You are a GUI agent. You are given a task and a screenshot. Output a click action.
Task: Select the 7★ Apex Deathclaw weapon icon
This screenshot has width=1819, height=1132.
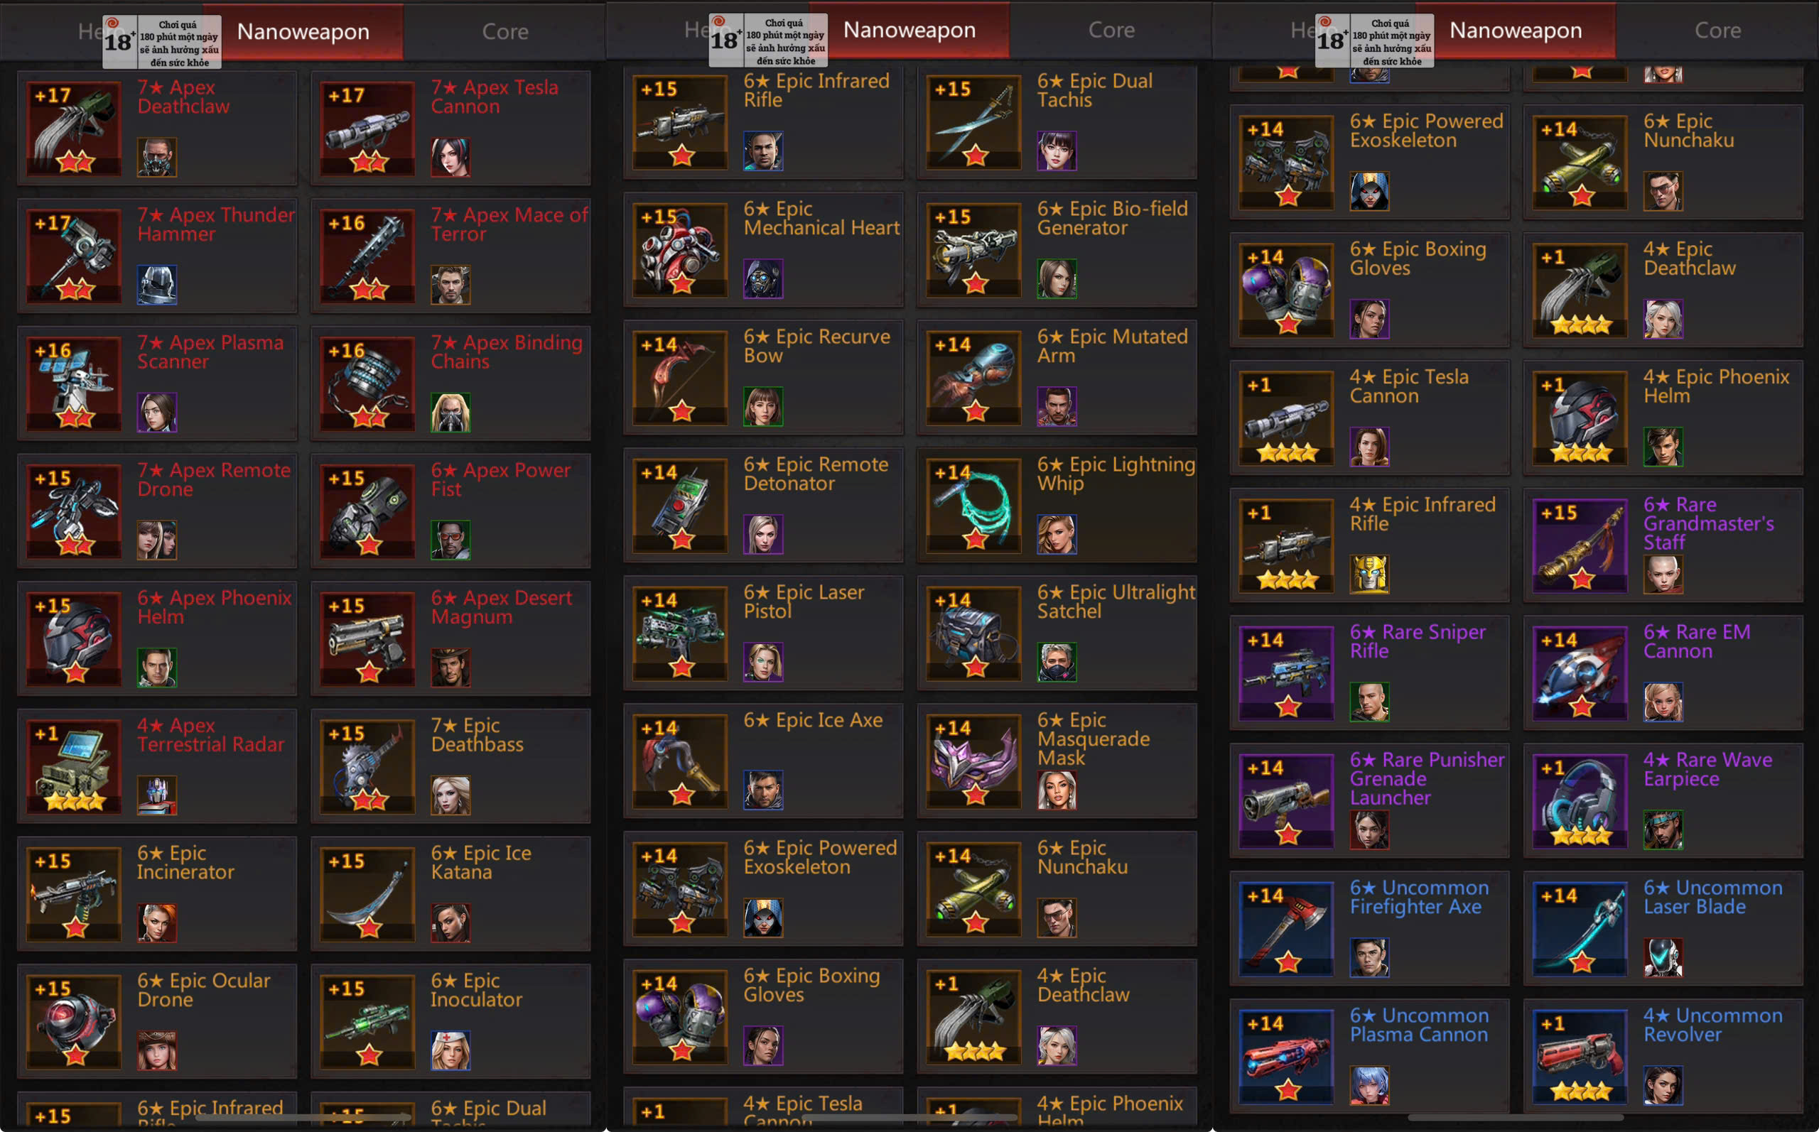pos(74,128)
